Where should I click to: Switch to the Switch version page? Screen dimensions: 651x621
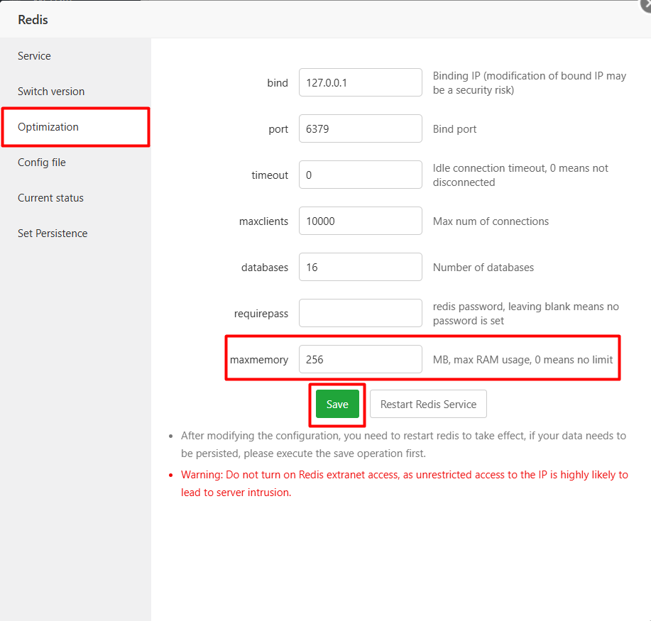[50, 91]
